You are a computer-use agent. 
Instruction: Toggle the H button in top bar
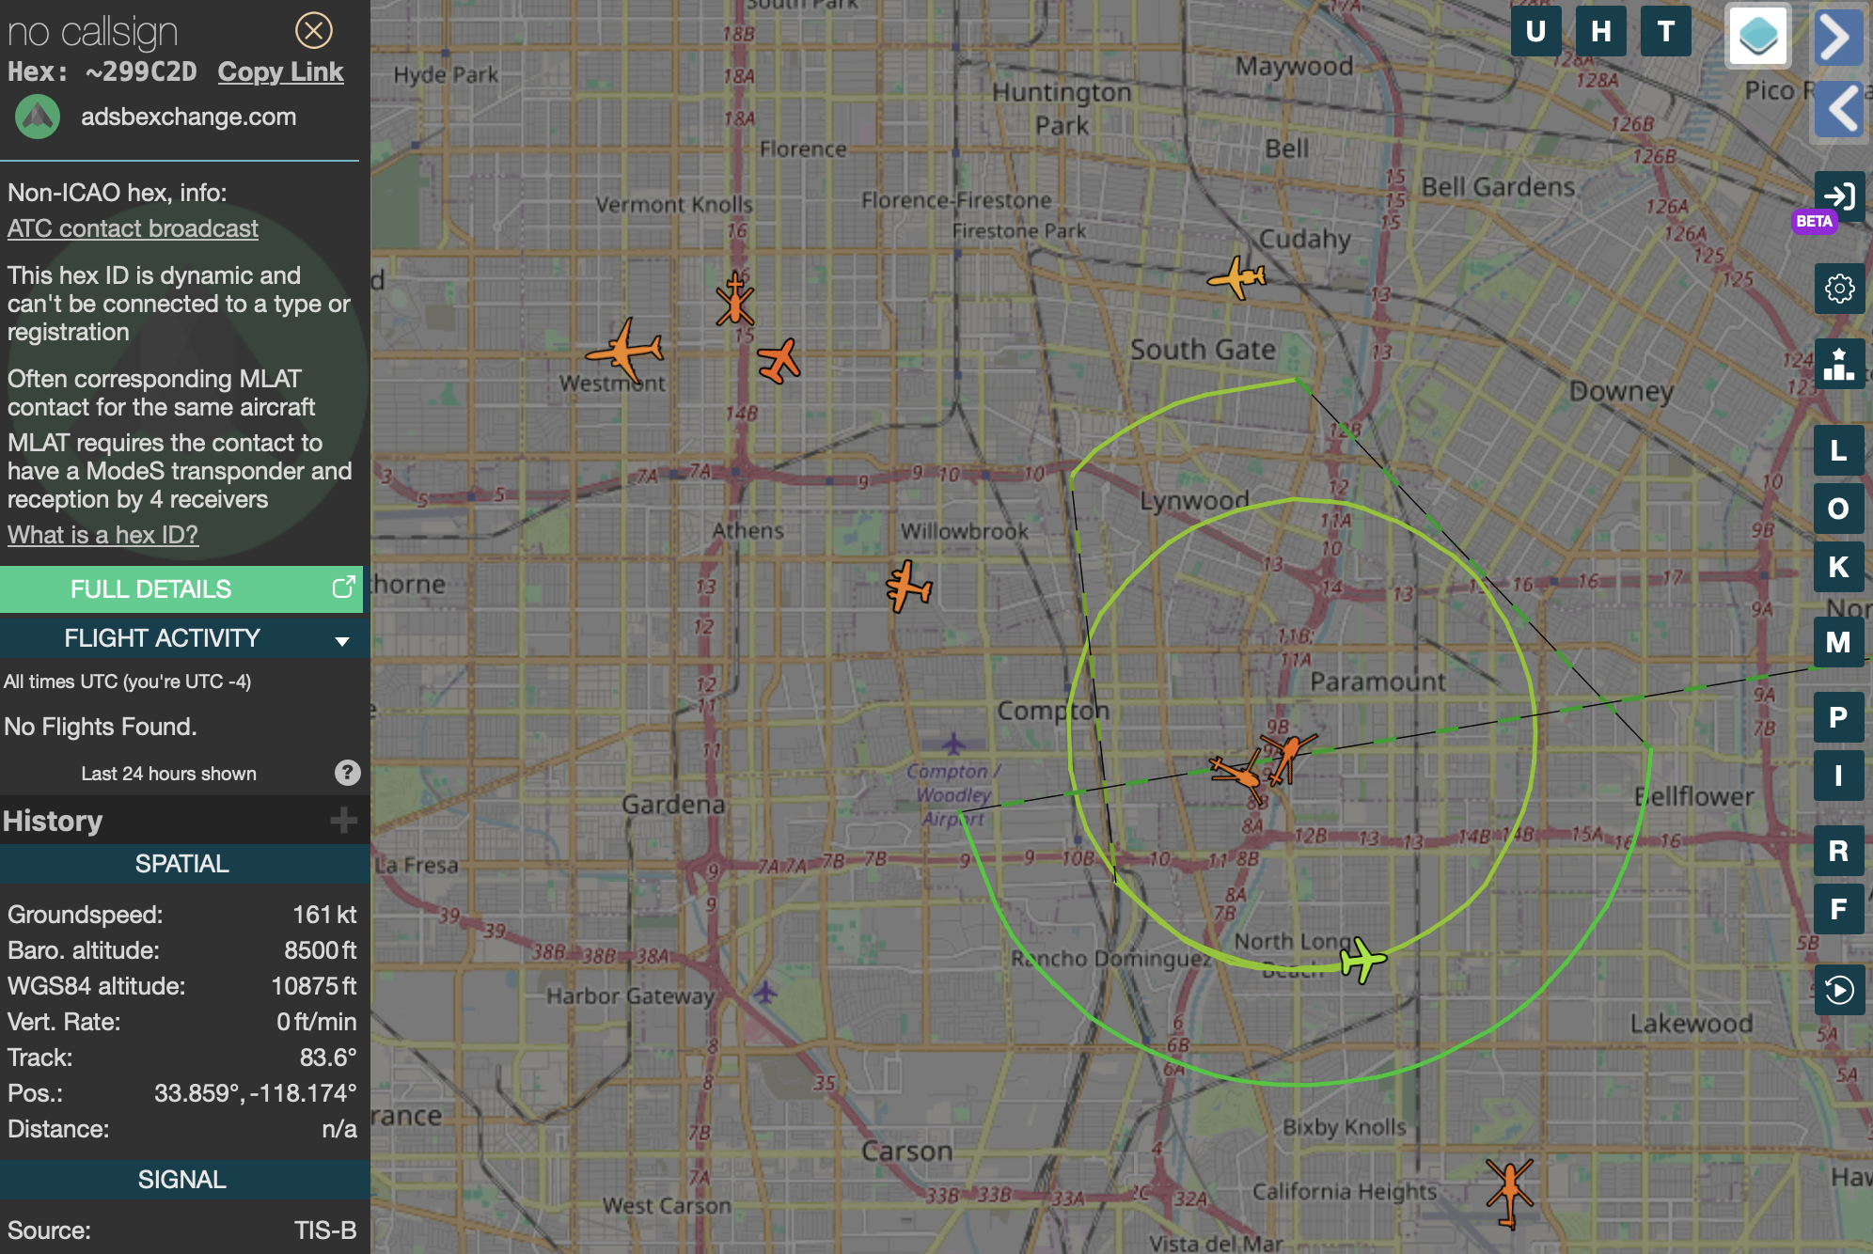1600,32
